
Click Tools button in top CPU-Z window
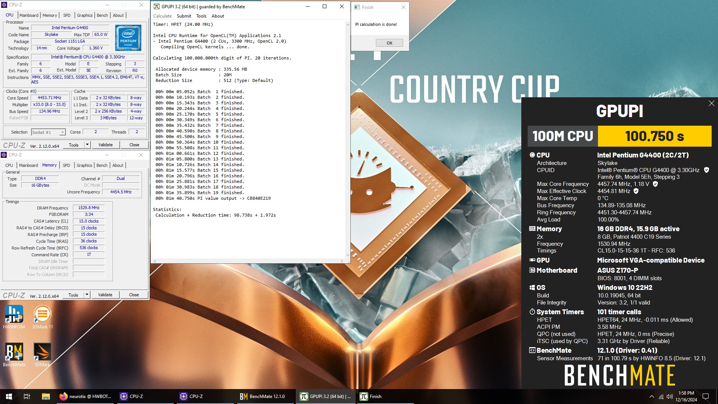pos(74,145)
